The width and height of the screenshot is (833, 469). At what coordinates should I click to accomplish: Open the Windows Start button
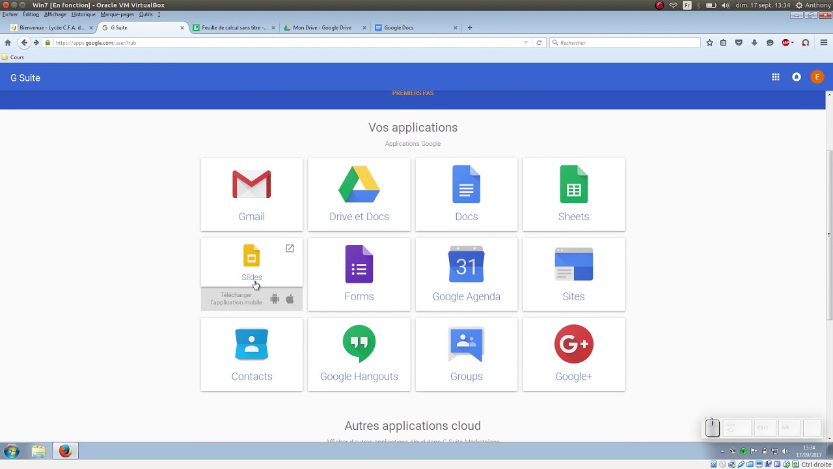click(11, 451)
